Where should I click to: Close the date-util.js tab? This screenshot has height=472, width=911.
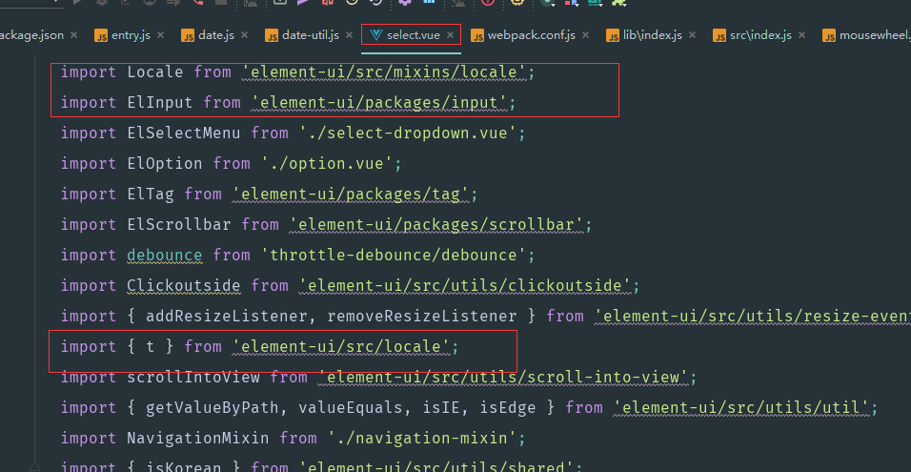click(349, 35)
